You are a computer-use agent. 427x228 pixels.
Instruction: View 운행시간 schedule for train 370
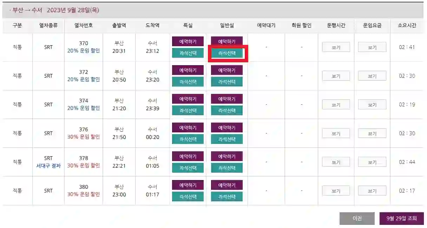[336, 47]
